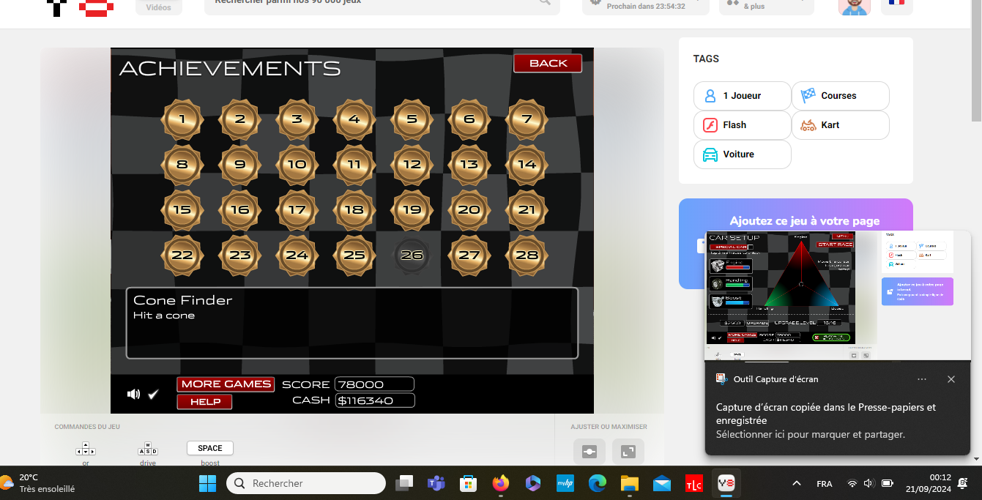Open Microsoft Store from taskbar
Screen dimensions: 982x500
(x=469, y=483)
